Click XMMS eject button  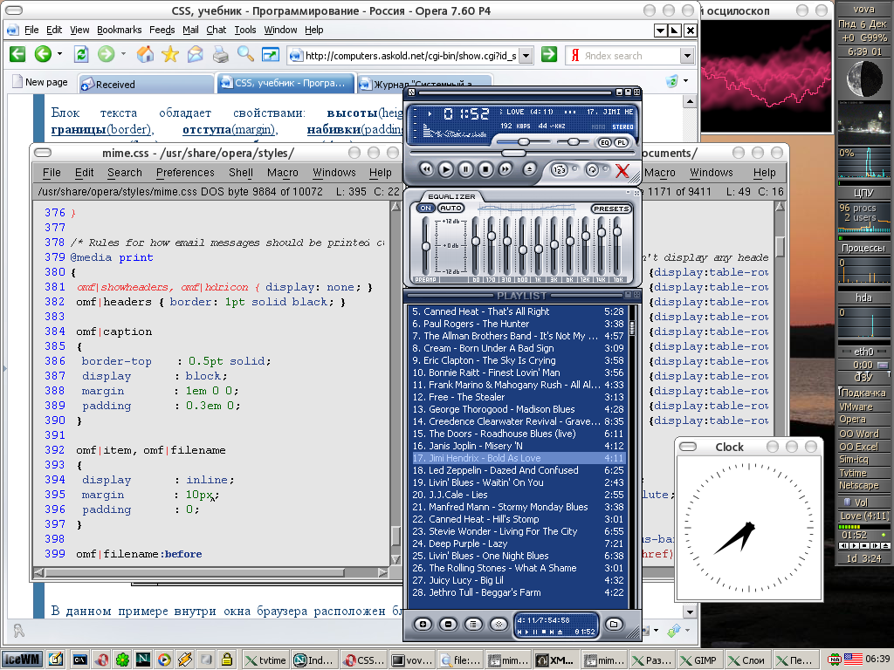tap(529, 169)
